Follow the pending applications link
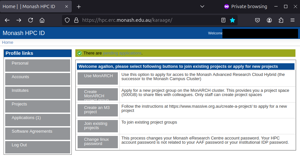This screenshot has height=157, width=300. click(122, 53)
